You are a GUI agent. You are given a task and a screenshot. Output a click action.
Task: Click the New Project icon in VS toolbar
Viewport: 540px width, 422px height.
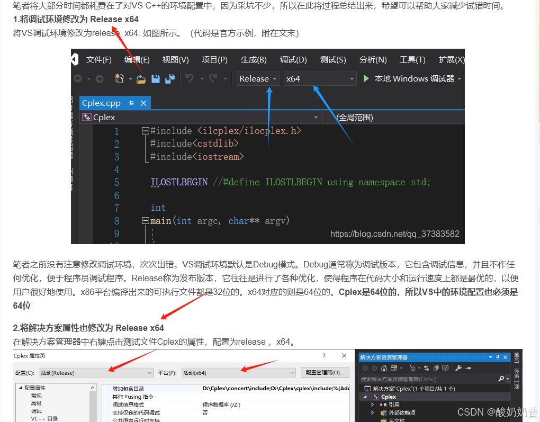click(x=119, y=78)
